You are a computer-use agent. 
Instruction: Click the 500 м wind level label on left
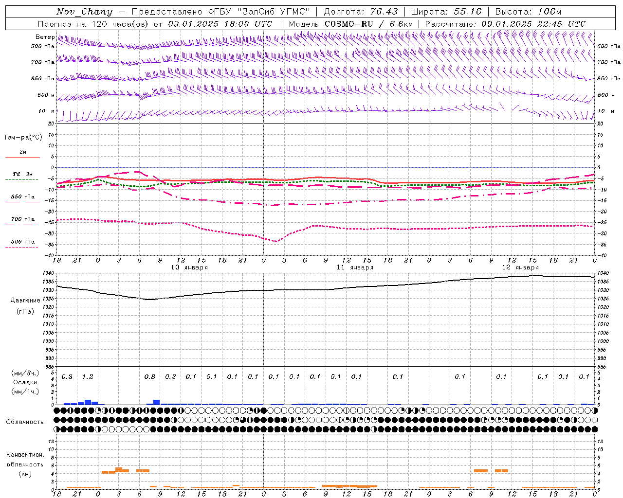pos(46,95)
